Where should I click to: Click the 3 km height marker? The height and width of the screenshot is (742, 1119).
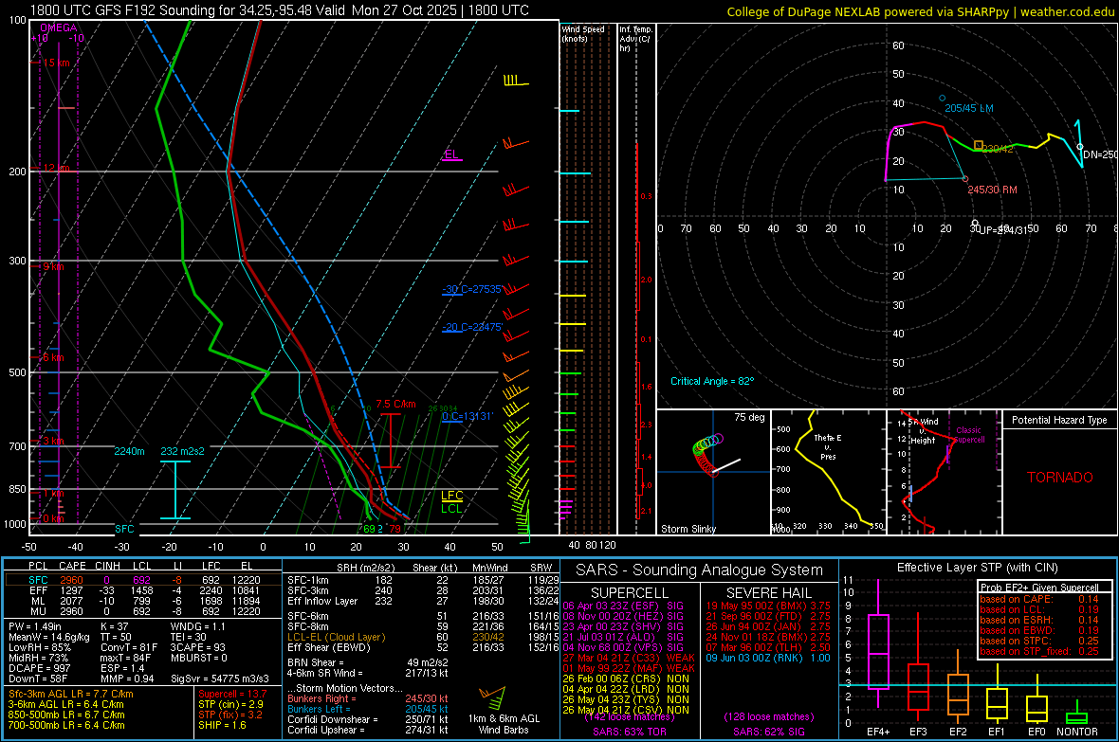pyautogui.click(x=53, y=441)
